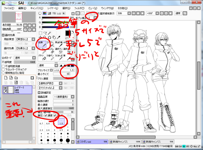Open 描画品質 quality dropdown

72,97
